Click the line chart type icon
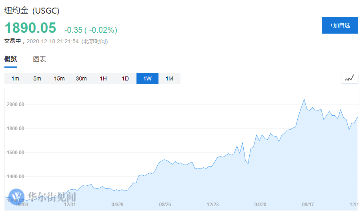 click(x=349, y=78)
